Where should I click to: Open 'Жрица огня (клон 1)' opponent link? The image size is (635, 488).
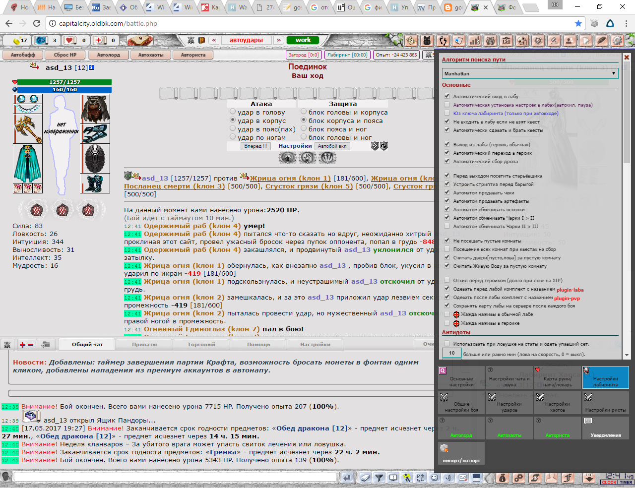(x=290, y=179)
